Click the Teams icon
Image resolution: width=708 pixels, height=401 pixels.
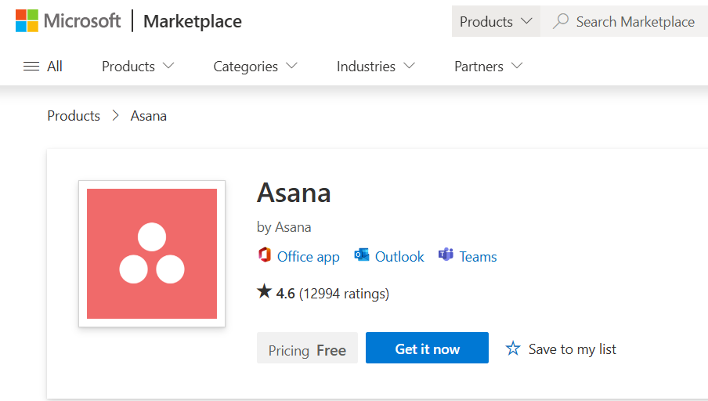point(446,255)
